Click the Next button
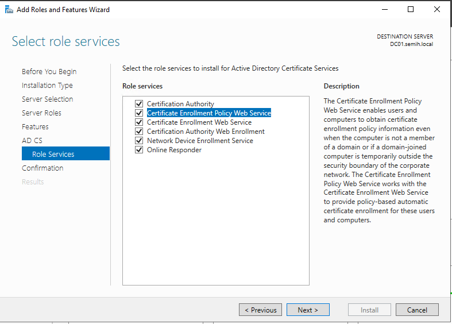This screenshot has height=324, width=452. point(308,310)
